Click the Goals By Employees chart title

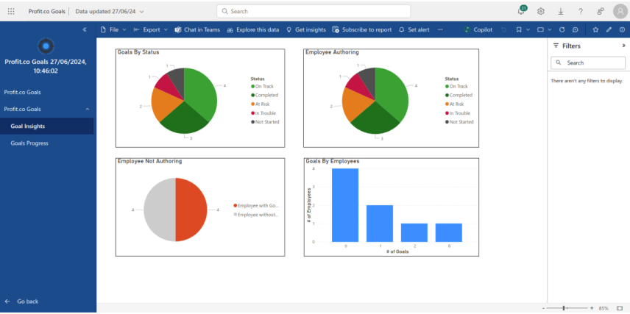(x=333, y=161)
